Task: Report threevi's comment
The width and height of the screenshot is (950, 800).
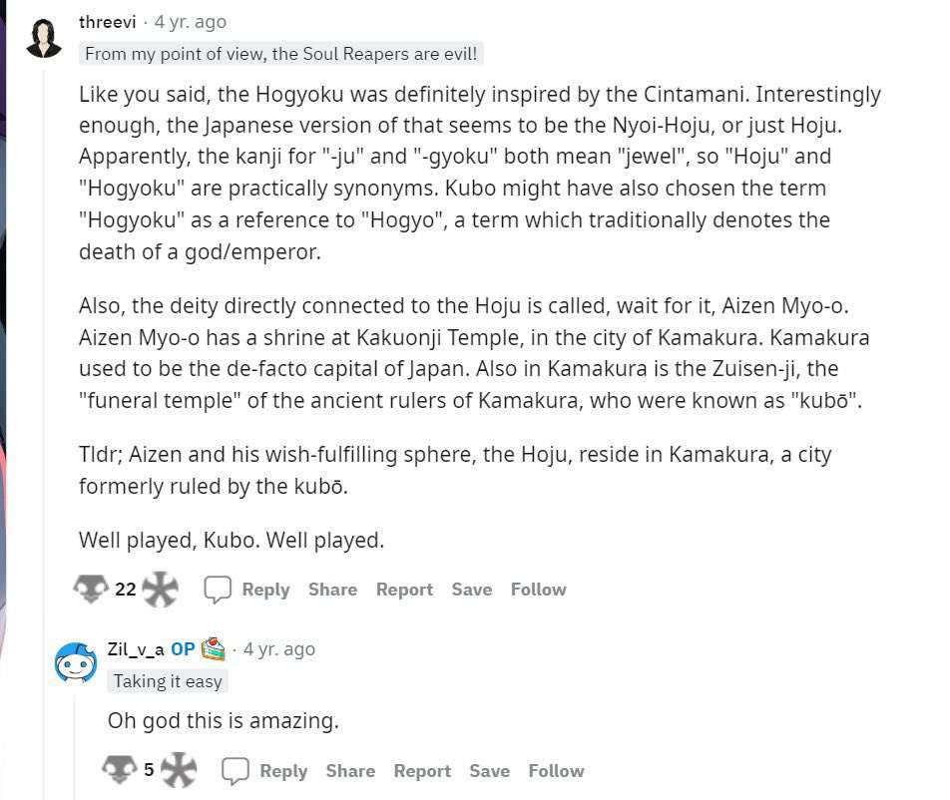Action: point(403,590)
